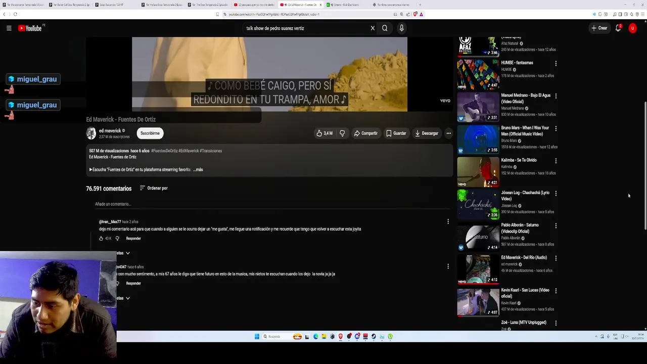Switch to Nombres para empresa tab
This screenshot has width=647, height=364.
coord(392,5)
